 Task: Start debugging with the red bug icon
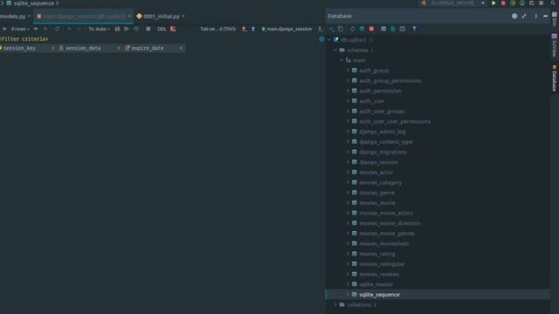503,3
